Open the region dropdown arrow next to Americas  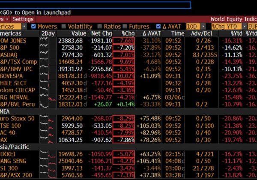[x=24, y=27]
